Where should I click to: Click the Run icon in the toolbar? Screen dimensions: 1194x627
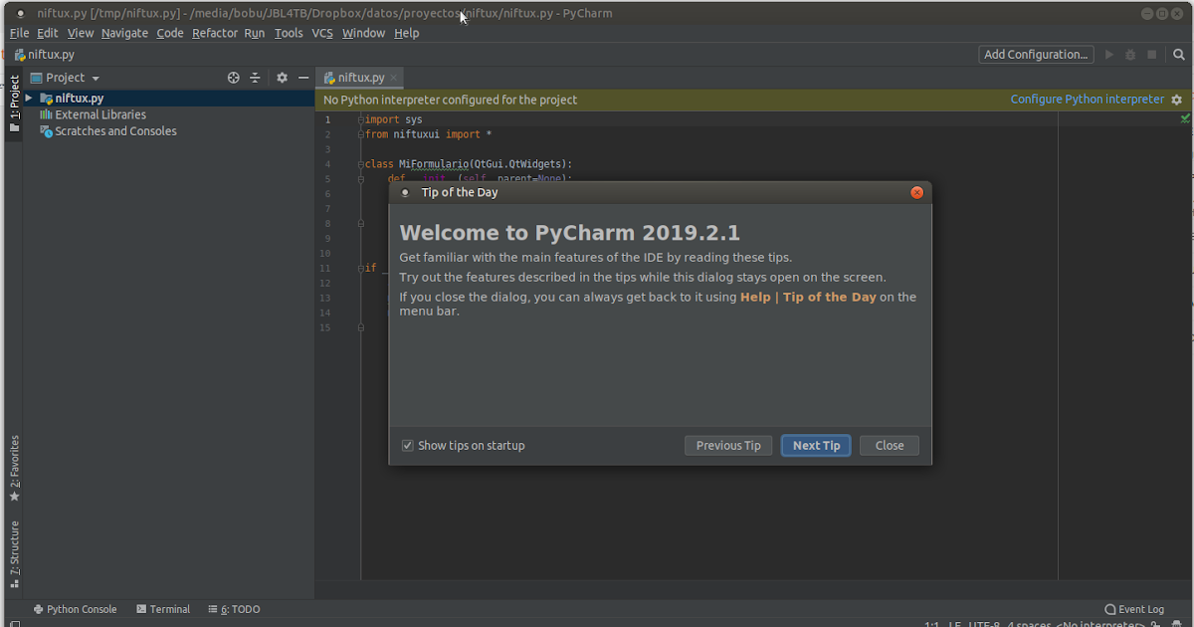click(x=1108, y=55)
